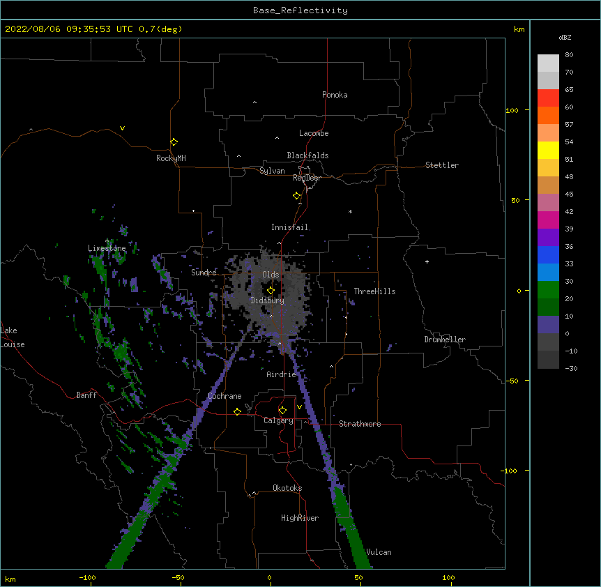
Task: Pick the light gray 80-70 dBZ legend swatch
Action: pos(548,63)
